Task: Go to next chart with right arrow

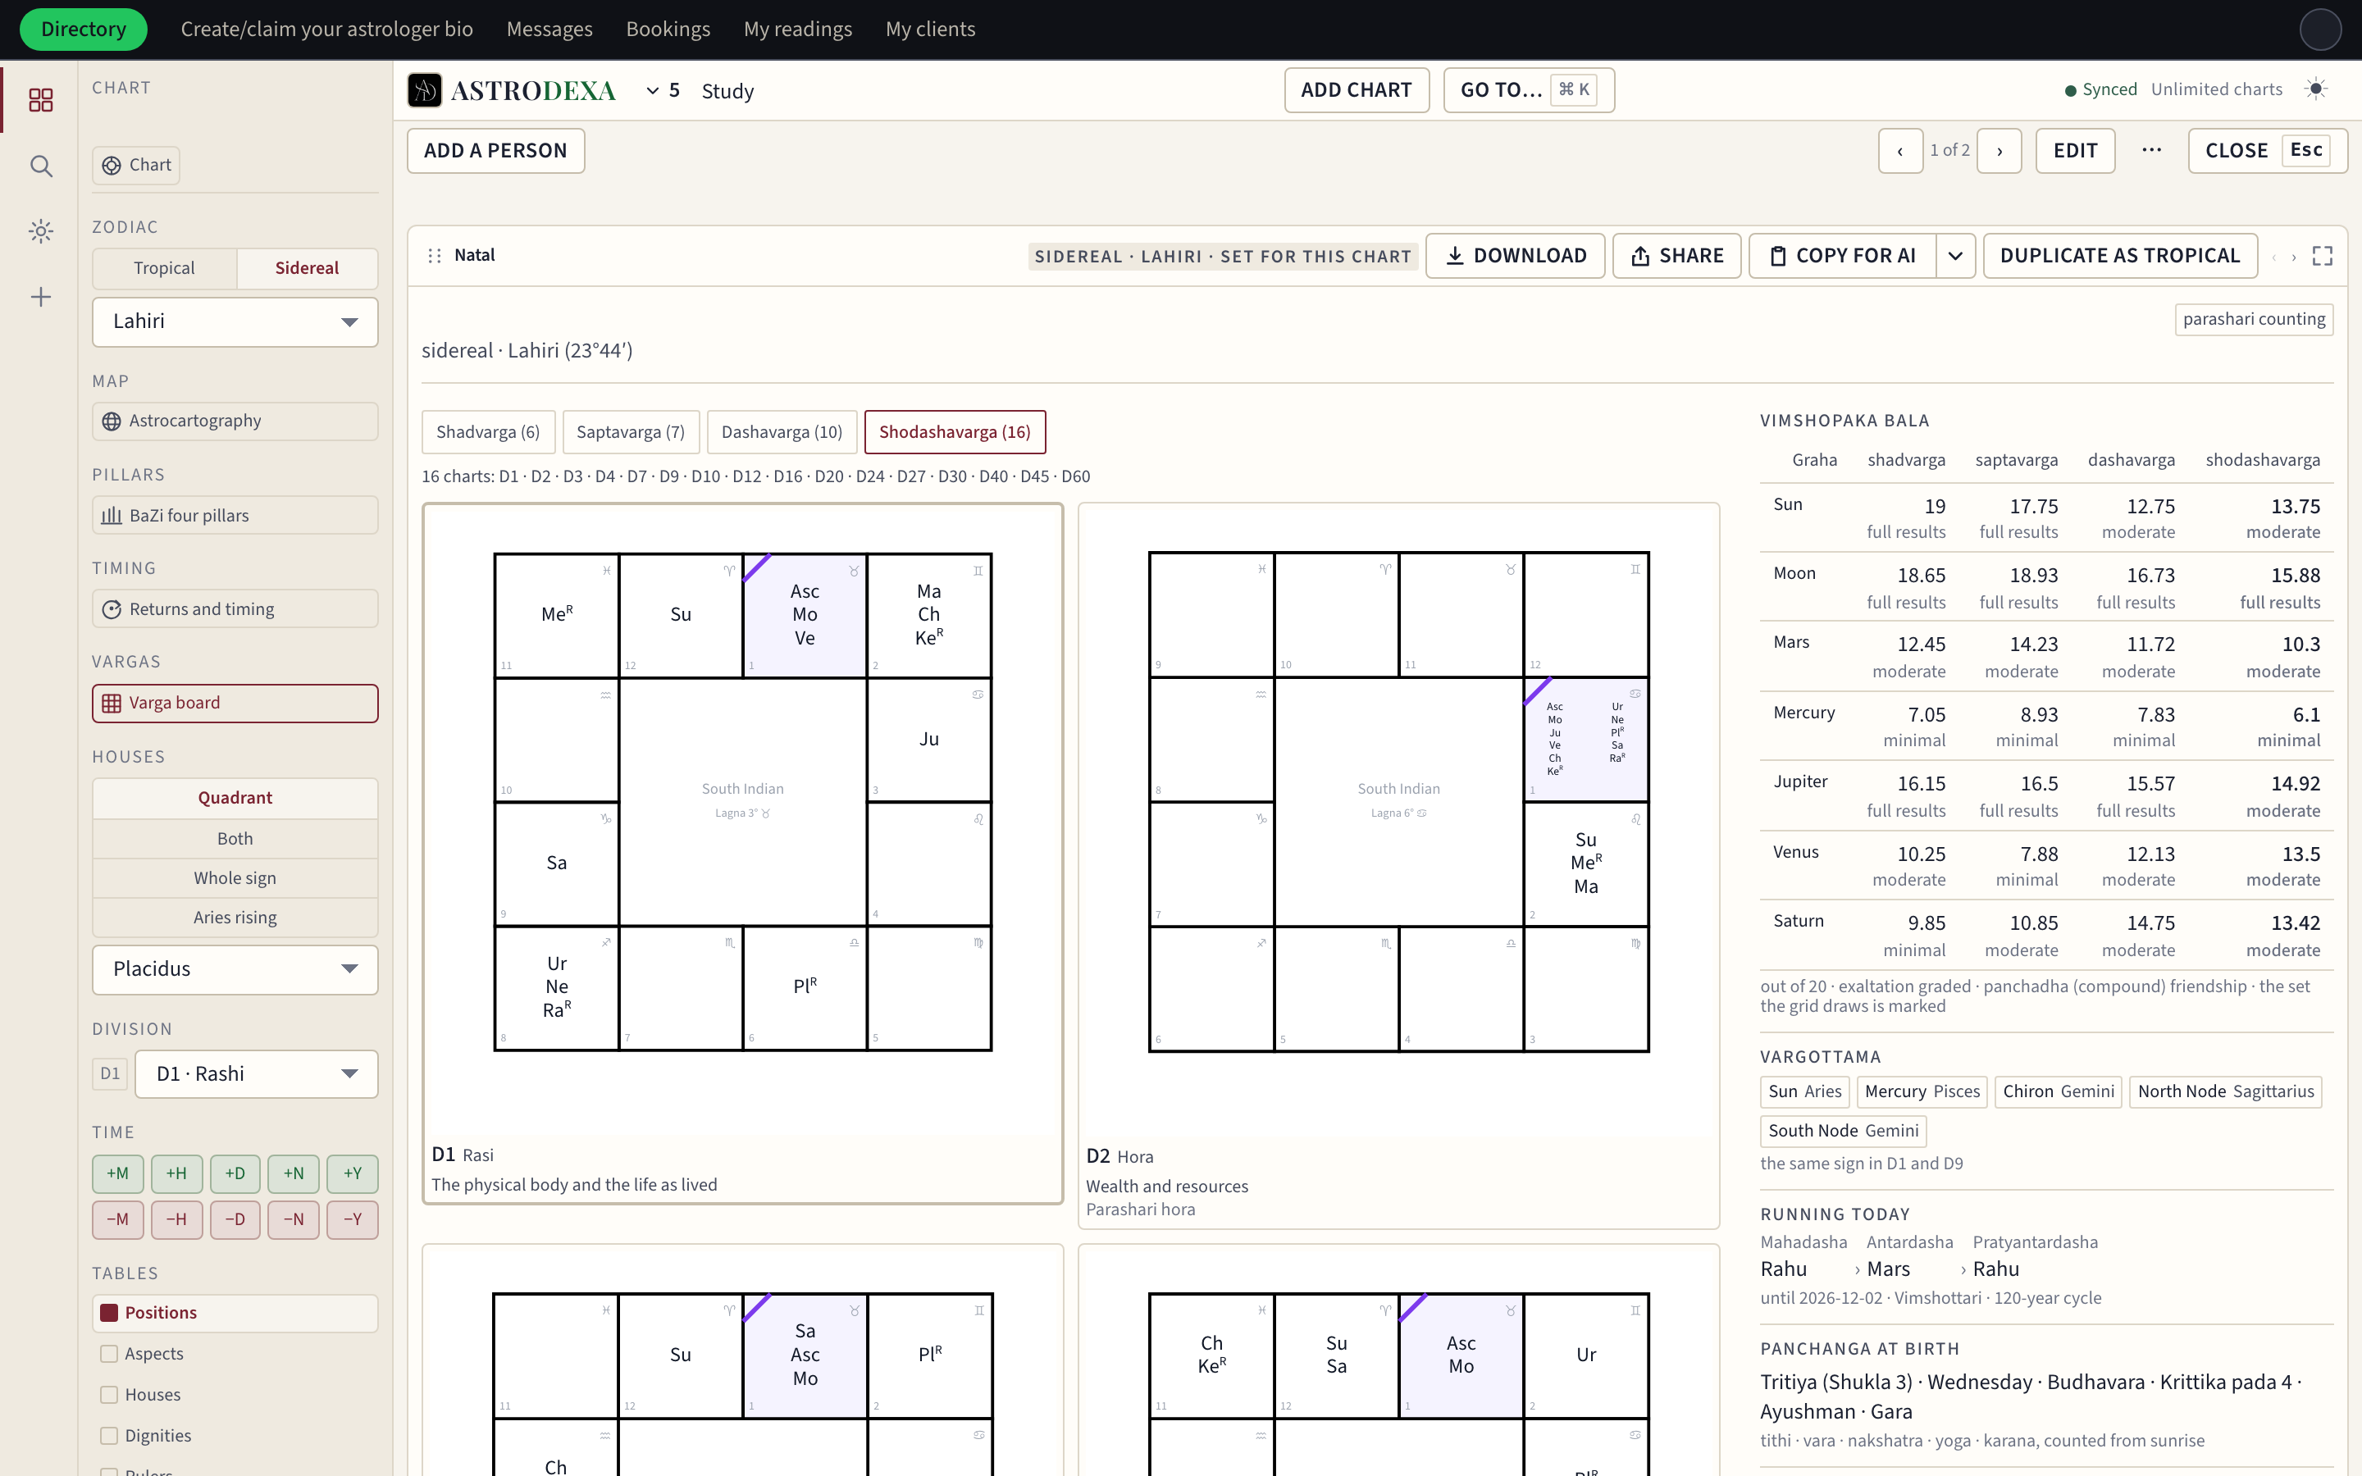Action: pos(1999,152)
